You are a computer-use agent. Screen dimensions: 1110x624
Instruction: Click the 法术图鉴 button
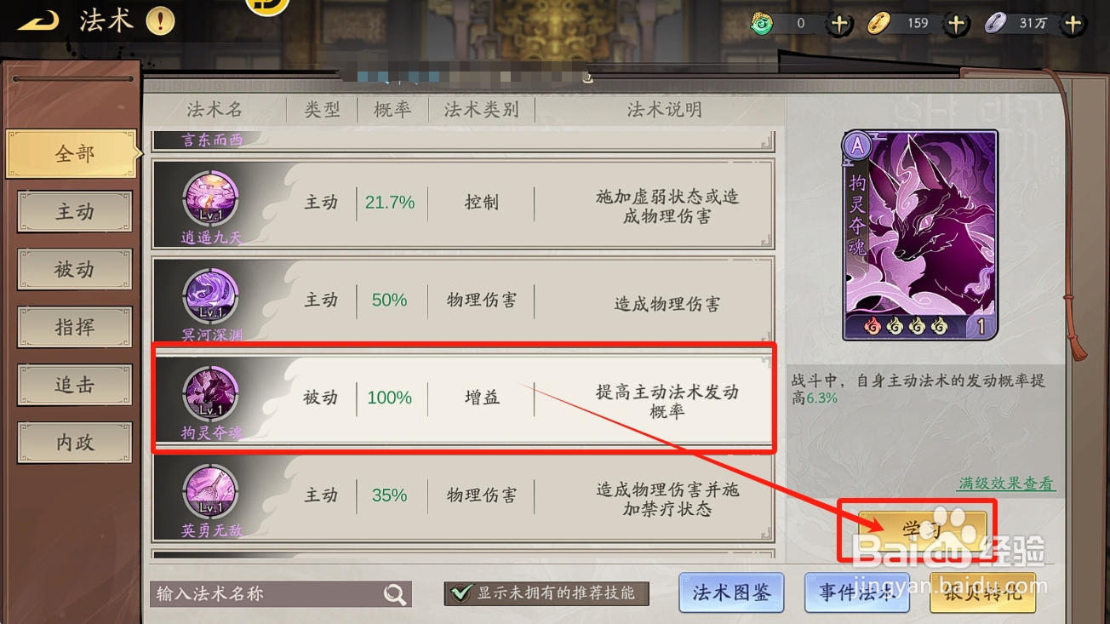(x=731, y=593)
